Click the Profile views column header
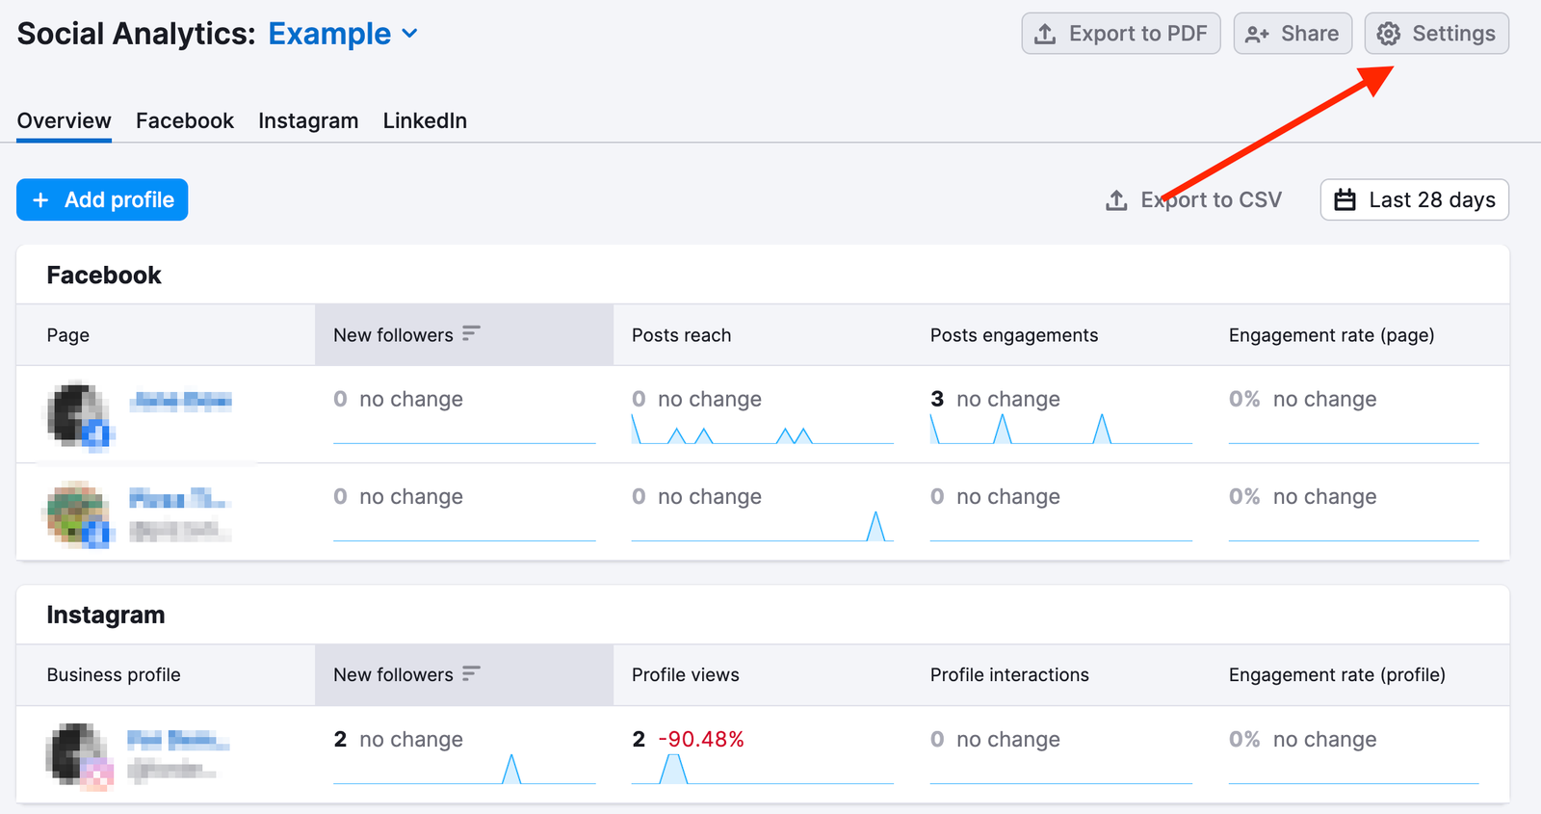Viewport: 1541px width, 814px height. [685, 675]
